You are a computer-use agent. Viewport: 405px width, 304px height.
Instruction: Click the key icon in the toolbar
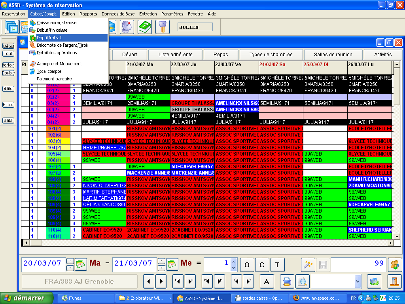163,27
